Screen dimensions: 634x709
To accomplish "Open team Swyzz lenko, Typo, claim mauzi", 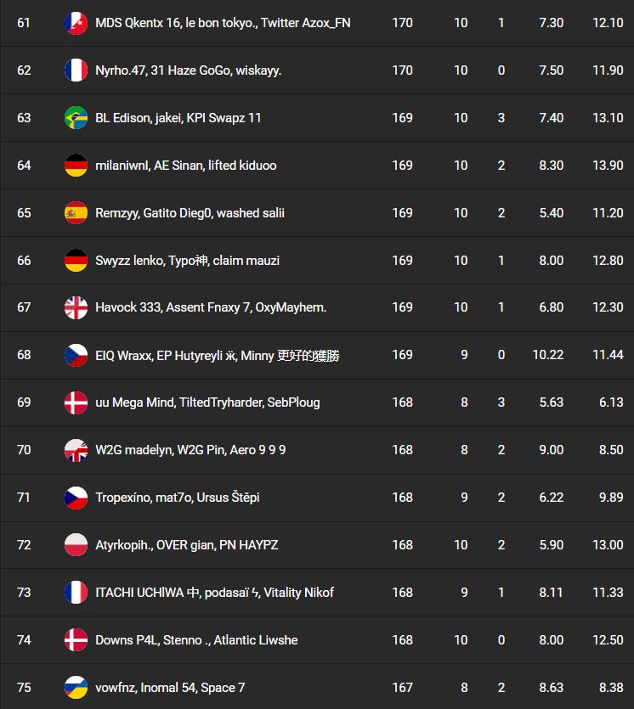I will [x=187, y=261].
